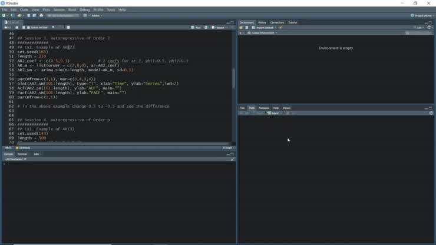Click the Run button in the editor
This screenshot has height=245, width=436.
197,28
